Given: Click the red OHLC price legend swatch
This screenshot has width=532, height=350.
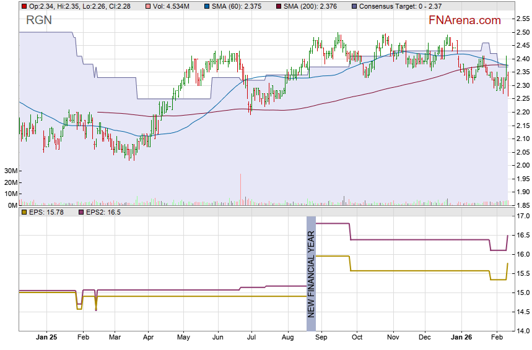Looking at the screenshot, I should [x=24, y=6].
